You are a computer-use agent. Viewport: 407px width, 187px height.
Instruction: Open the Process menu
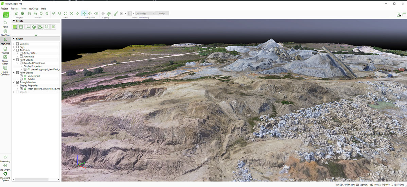click(15, 8)
